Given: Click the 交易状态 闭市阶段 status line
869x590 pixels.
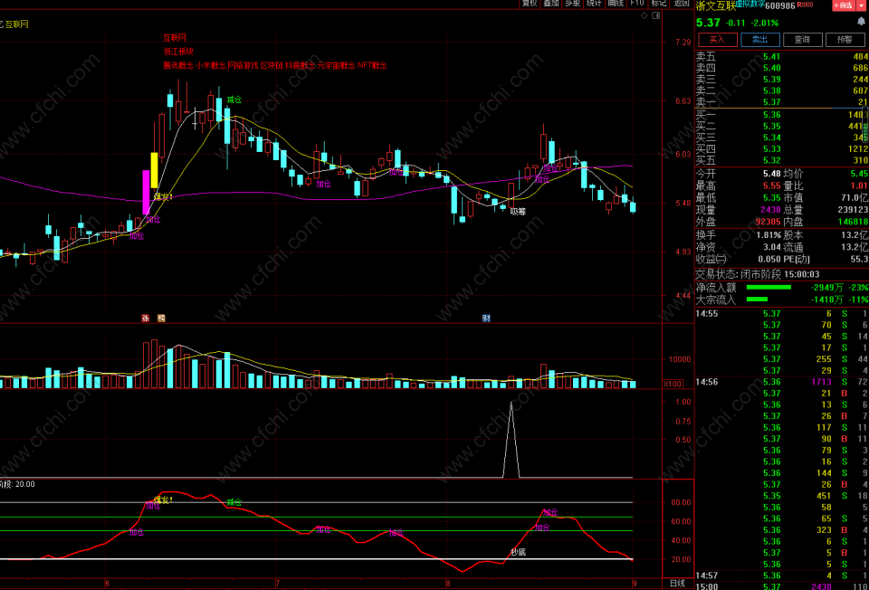Looking at the screenshot, I should click(758, 274).
